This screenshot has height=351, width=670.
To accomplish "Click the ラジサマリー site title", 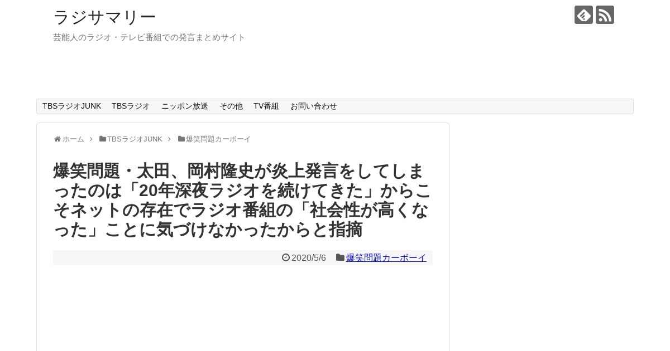I will tap(104, 17).
